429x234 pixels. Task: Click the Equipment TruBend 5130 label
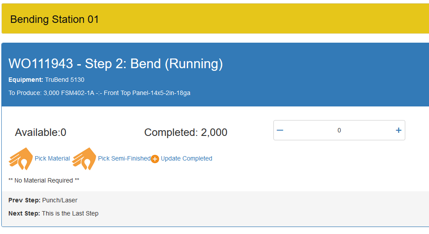pyautogui.click(x=46, y=80)
